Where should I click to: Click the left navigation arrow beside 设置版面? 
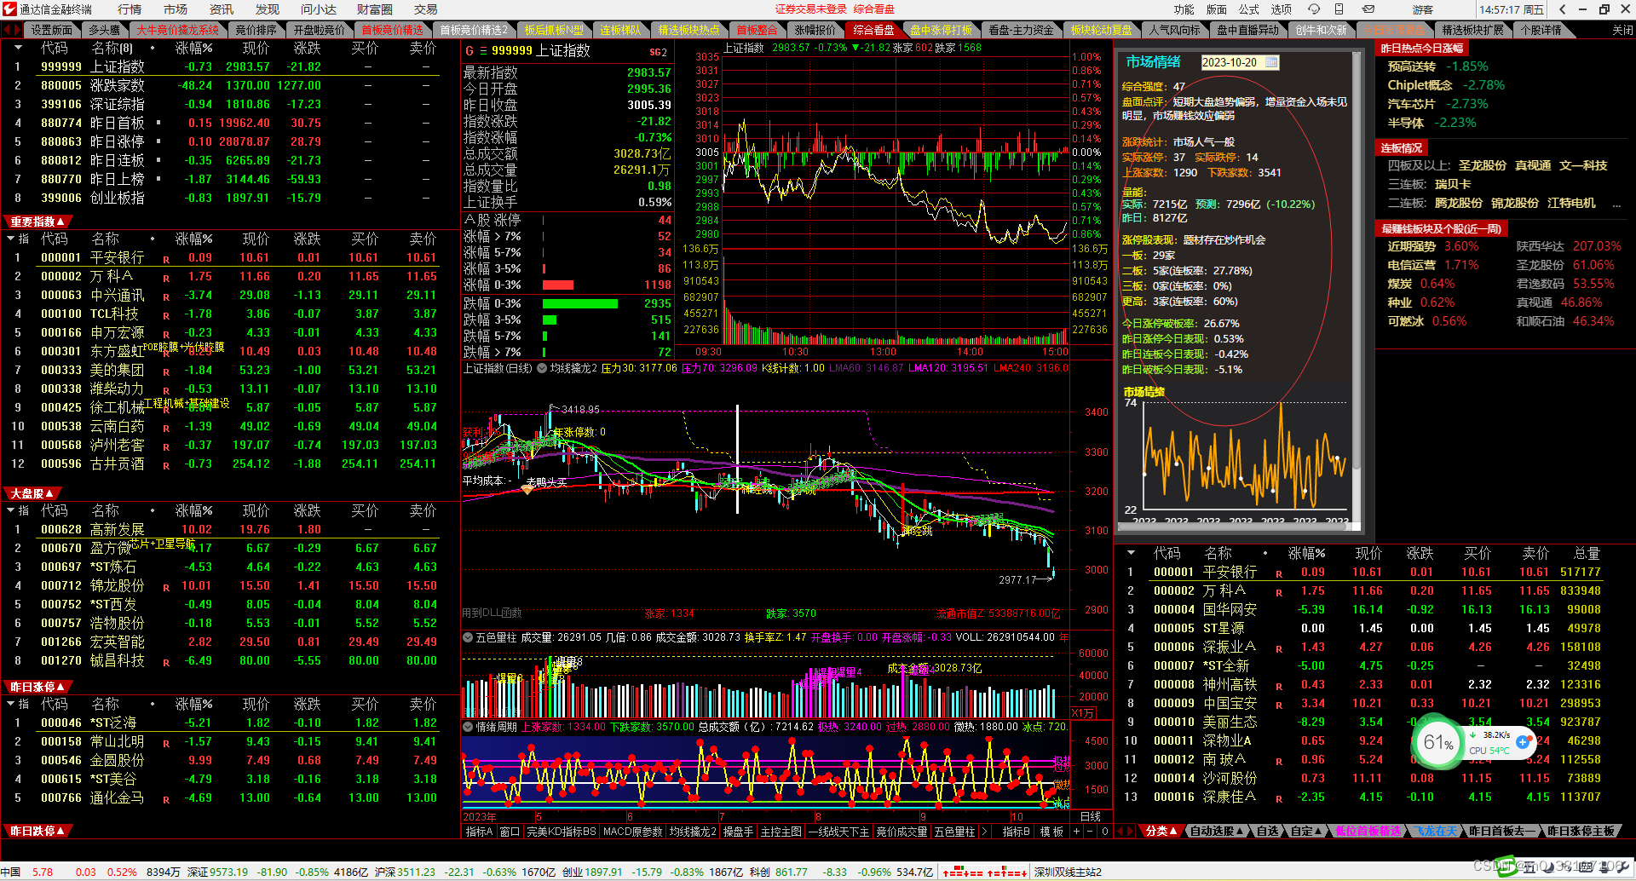[x=7, y=30]
